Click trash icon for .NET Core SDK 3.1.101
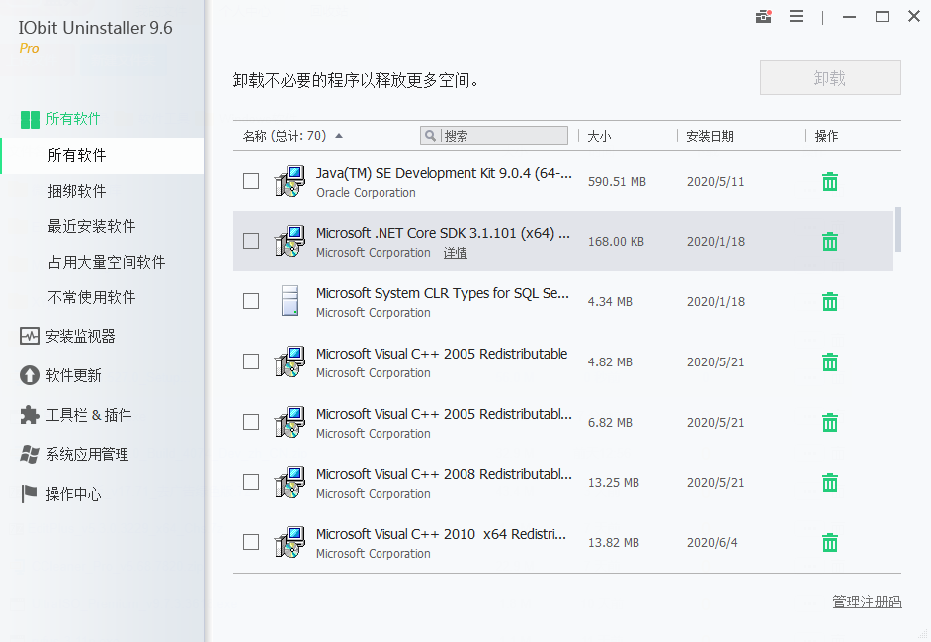The height and width of the screenshot is (642, 931). pyautogui.click(x=830, y=242)
